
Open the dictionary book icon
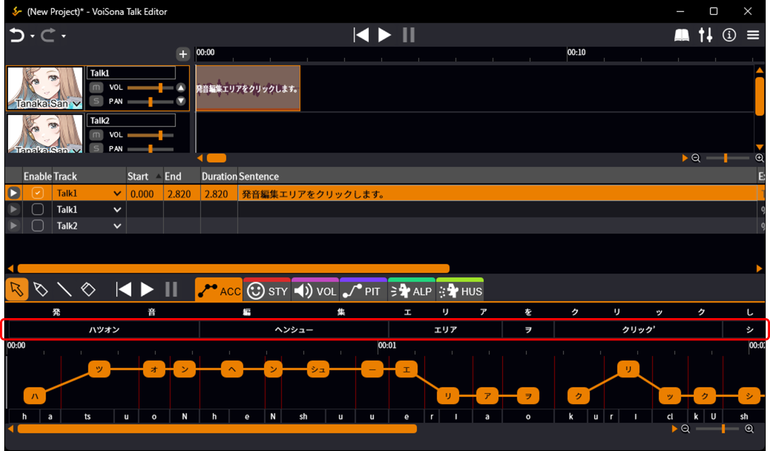pos(682,35)
